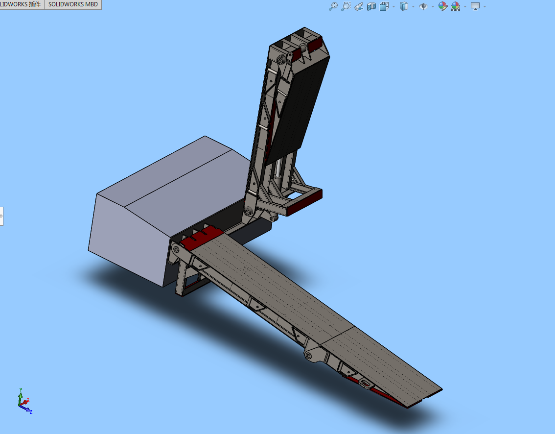The height and width of the screenshot is (434, 555).
Task: Open the View Settings dropdown arrow
Action: point(485,6)
